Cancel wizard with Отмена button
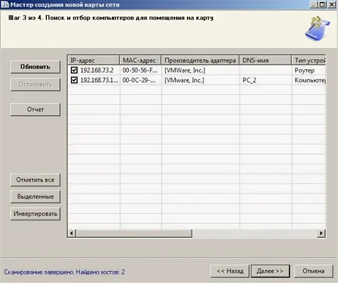This screenshot has height=283, width=338. (x=314, y=271)
